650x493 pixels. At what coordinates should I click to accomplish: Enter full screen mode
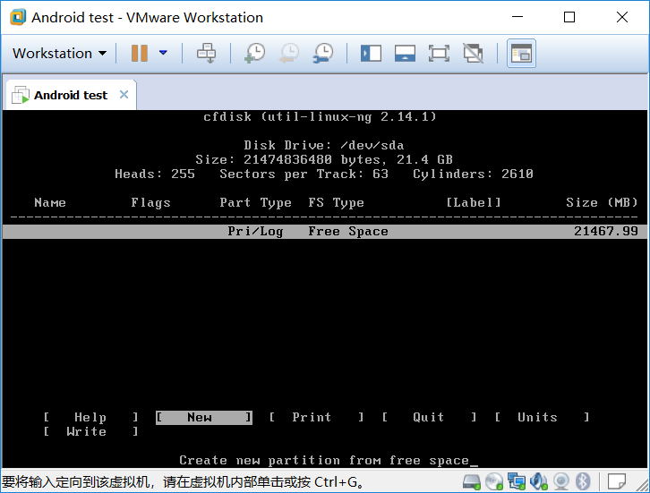coord(439,54)
